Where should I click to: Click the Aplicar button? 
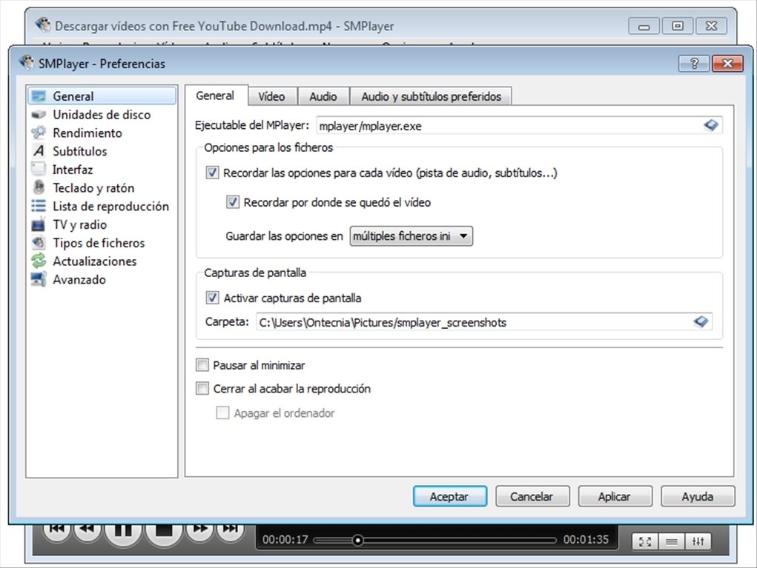point(615,496)
